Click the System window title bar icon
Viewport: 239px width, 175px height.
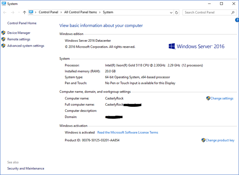pos(4,4)
